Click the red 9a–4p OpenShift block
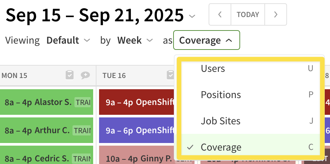The width and height of the screenshot is (330, 164). (136, 102)
